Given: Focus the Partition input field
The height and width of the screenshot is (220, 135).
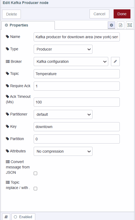Looking at the screenshot, I should click(x=77, y=139).
